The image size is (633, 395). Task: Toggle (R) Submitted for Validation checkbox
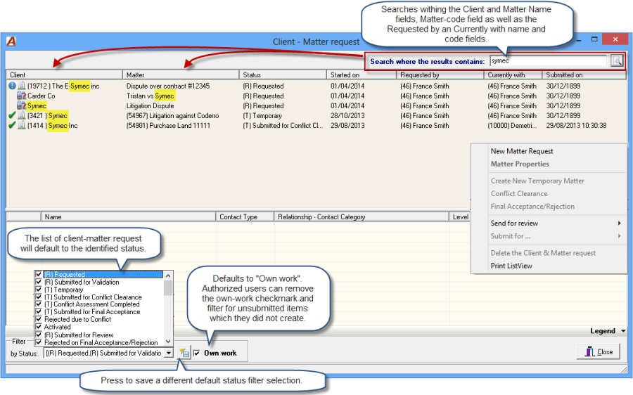click(39, 282)
